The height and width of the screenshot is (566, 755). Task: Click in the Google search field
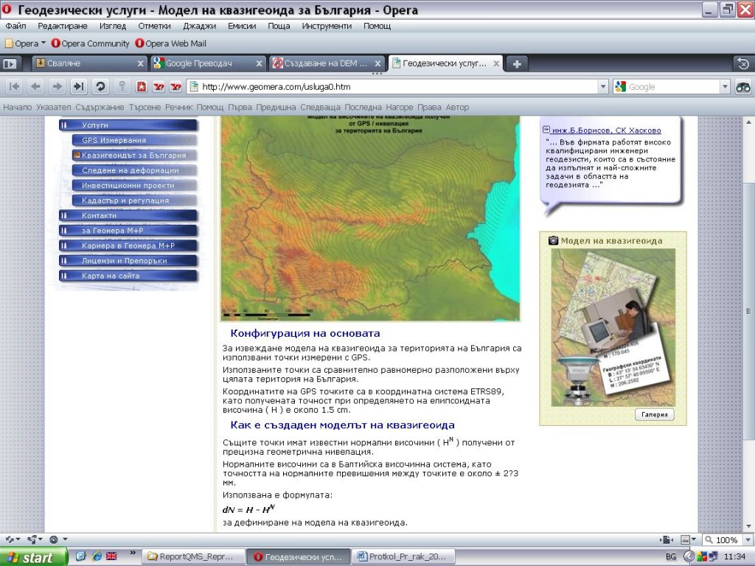pos(671,87)
